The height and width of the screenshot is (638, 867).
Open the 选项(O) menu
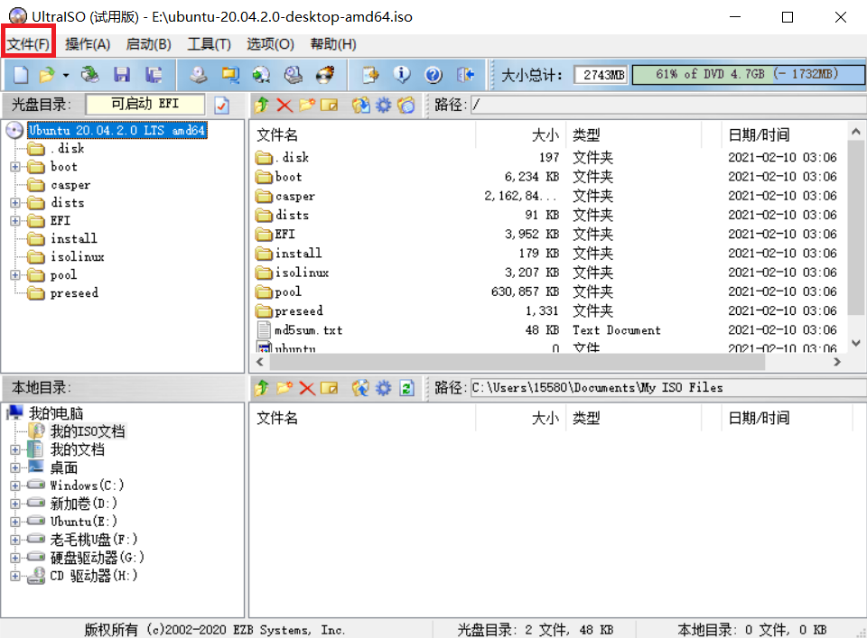pyautogui.click(x=270, y=43)
